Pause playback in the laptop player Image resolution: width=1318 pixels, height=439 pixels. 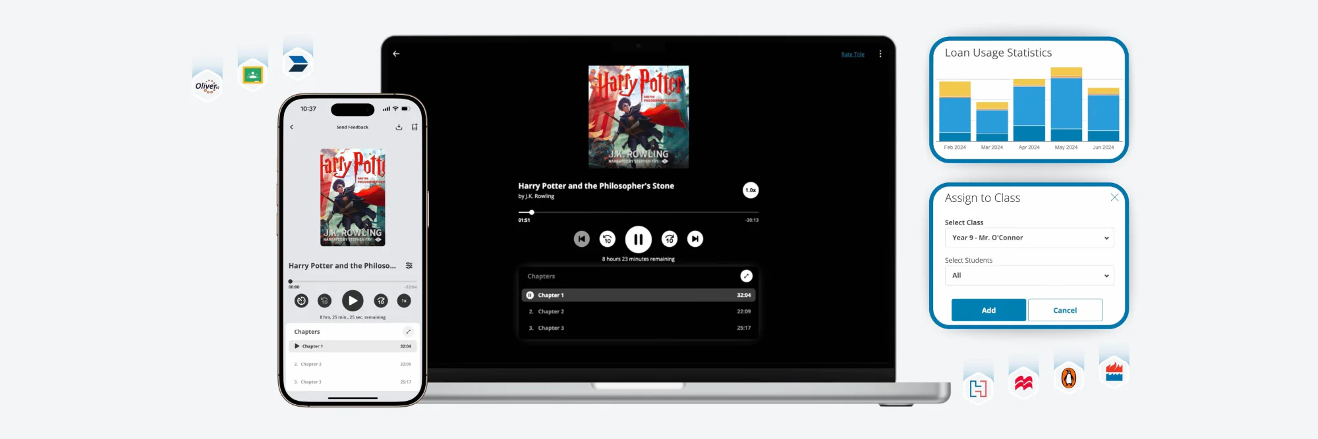pyautogui.click(x=638, y=240)
